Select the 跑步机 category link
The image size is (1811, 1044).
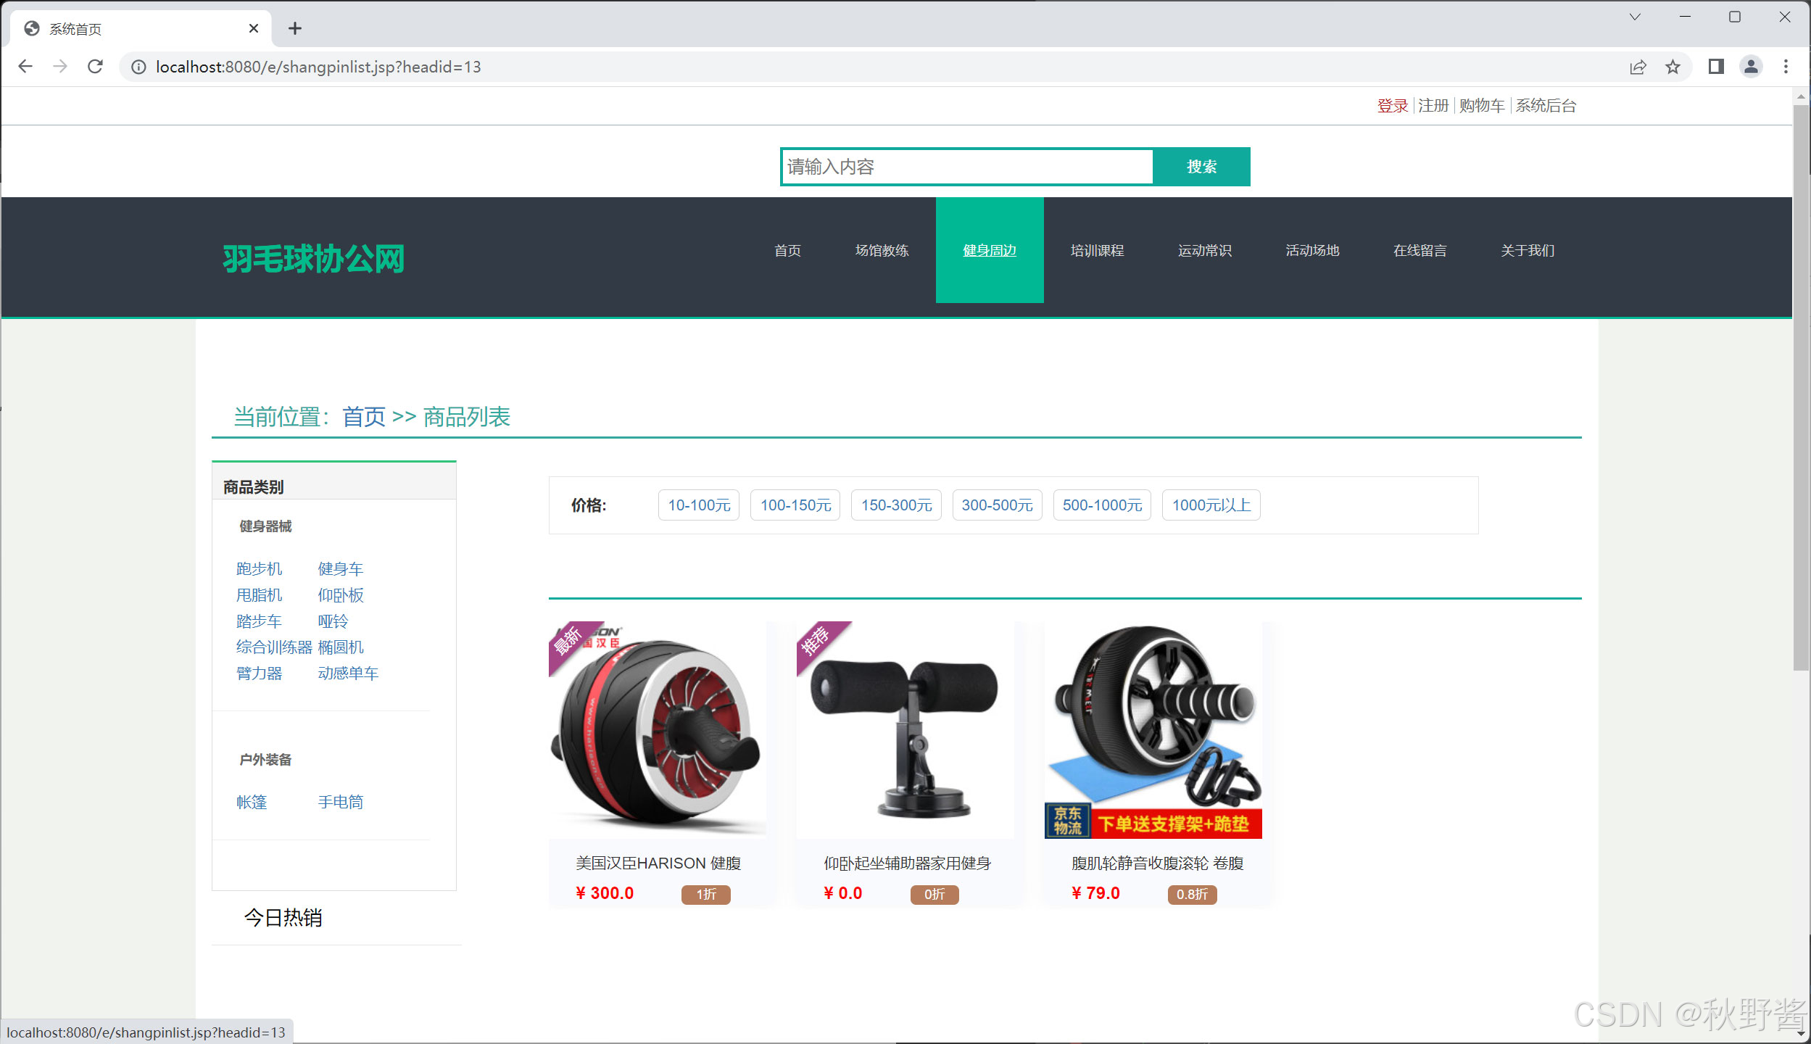259,569
